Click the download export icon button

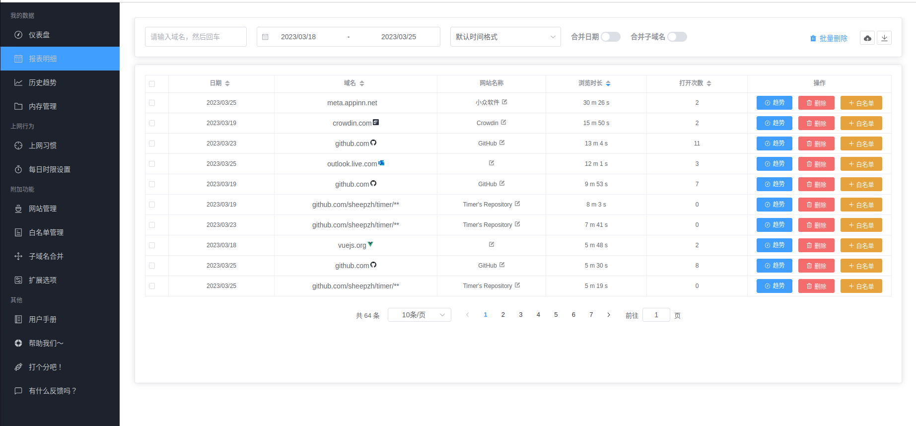click(x=884, y=38)
